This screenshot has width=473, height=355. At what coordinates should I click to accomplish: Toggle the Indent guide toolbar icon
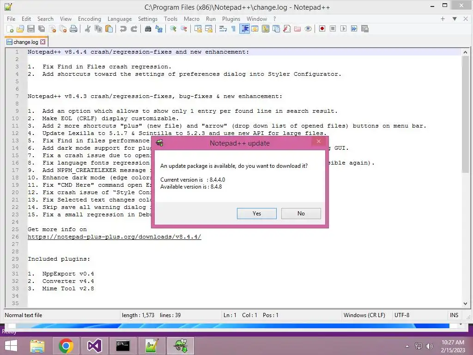click(244, 29)
